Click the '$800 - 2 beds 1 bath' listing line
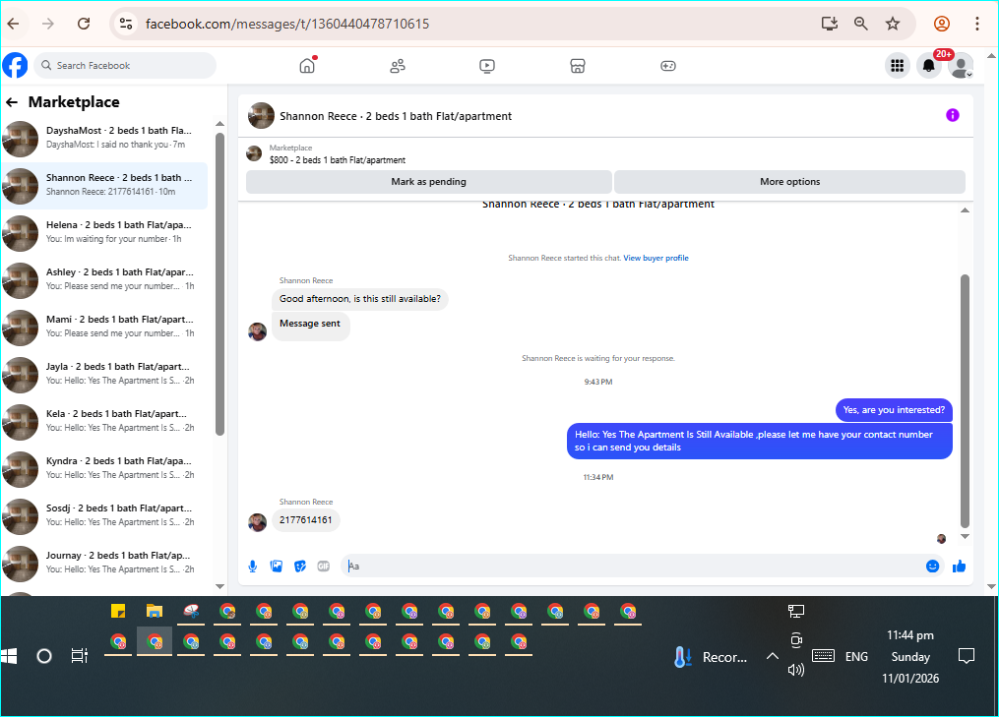This screenshot has width=999, height=717. (x=337, y=160)
